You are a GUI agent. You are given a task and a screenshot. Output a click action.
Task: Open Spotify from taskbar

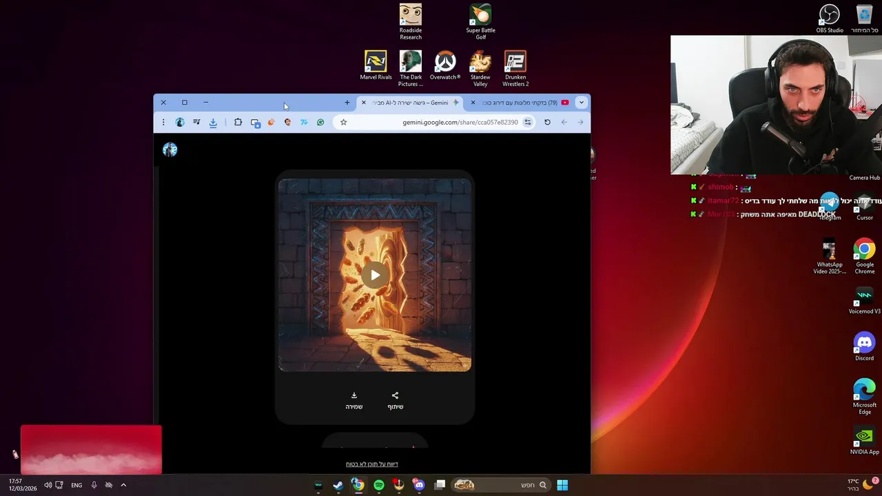coord(379,485)
